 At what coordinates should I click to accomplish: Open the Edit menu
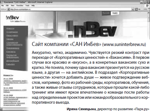[x=7, y=5]
